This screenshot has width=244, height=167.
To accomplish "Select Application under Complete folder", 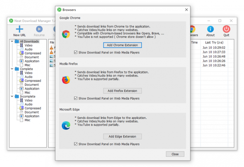I will tap(32, 89).
